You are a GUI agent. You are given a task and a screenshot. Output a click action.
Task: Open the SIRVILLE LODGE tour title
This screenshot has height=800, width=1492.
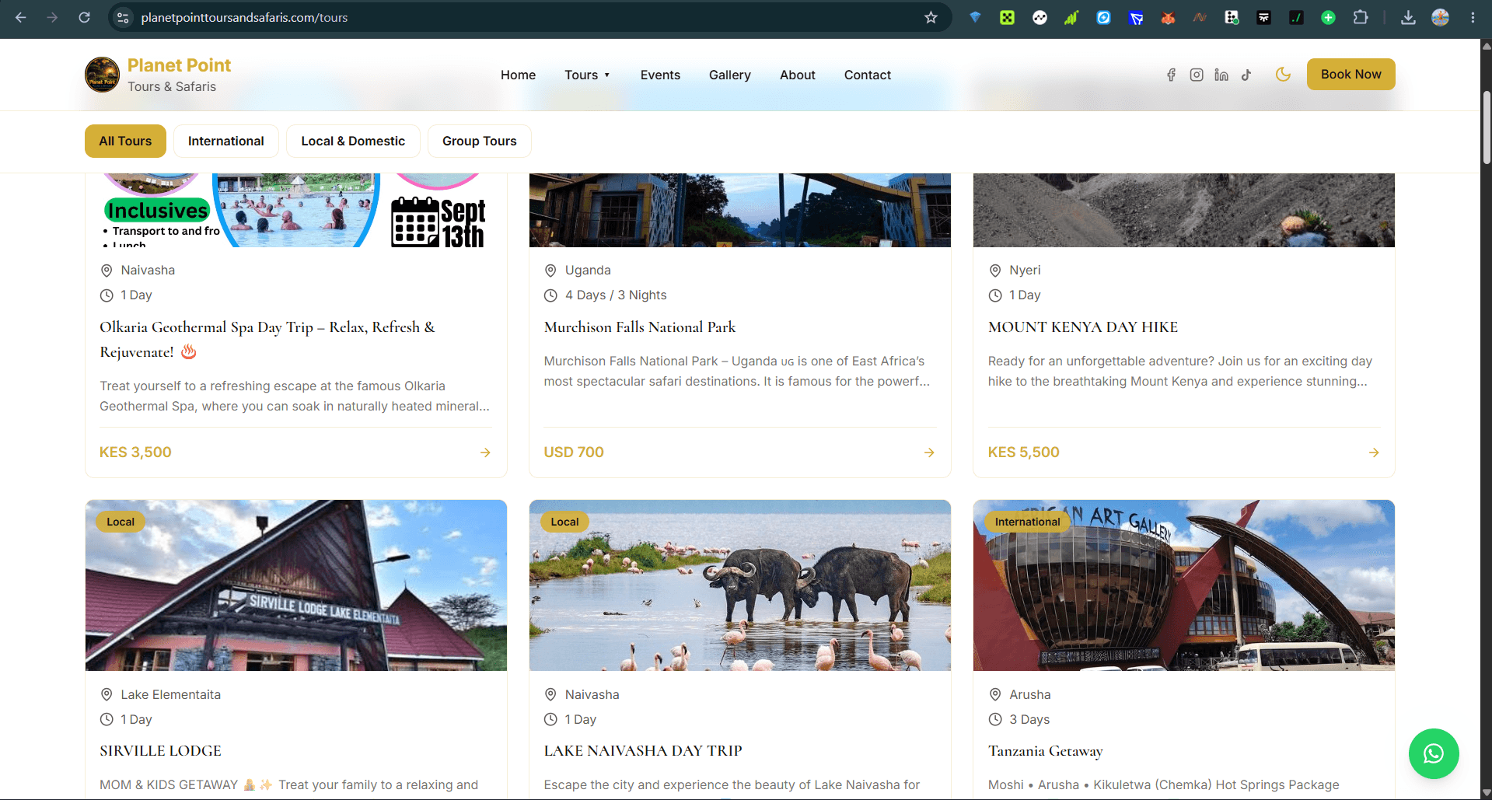160,751
